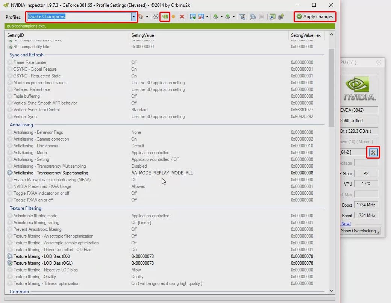The height and width of the screenshot is (303, 391).
Task: Open the dropdown arrow beside the remove application icon
Action: coord(207,17)
